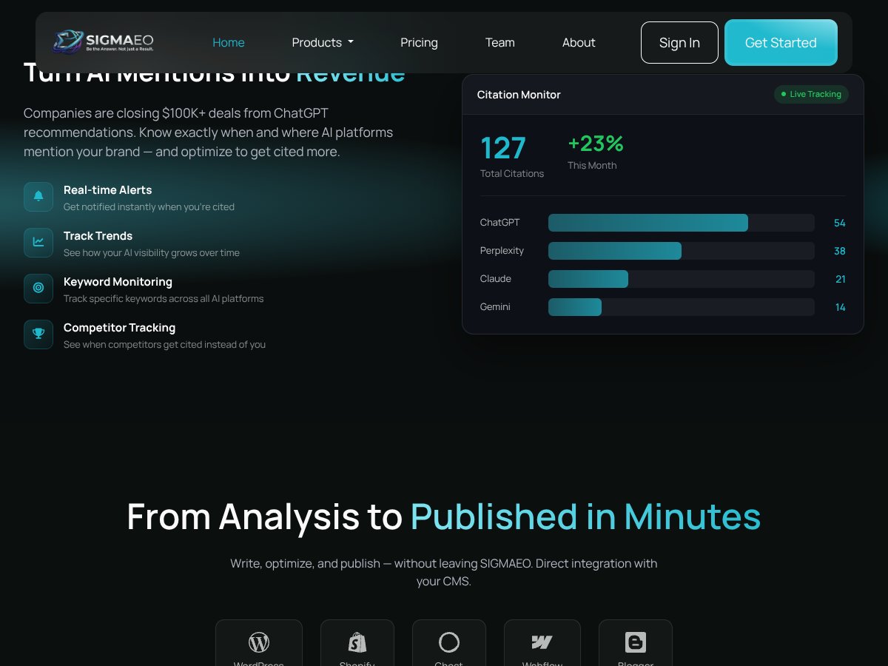Click the ChatGPT citation progress bar

point(681,223)
